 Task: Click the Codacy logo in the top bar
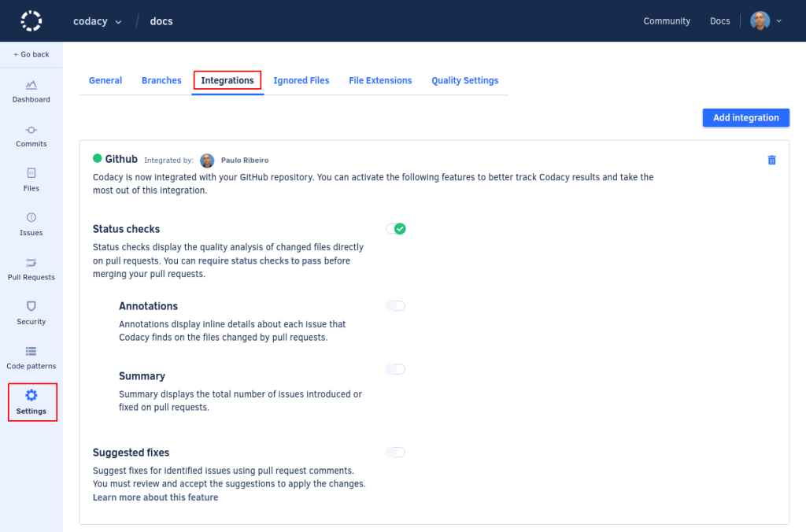pos(31,20)
